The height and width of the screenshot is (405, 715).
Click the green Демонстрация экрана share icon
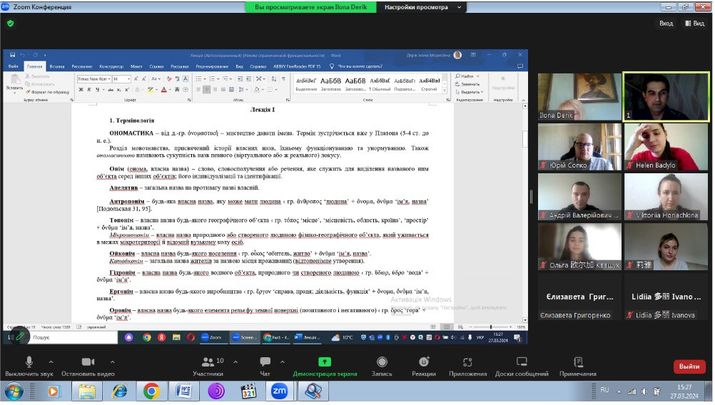tap(325, 362)
